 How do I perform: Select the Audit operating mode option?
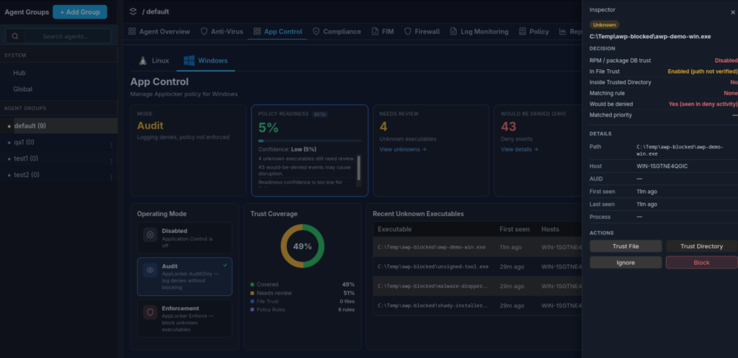coord(184,277)
